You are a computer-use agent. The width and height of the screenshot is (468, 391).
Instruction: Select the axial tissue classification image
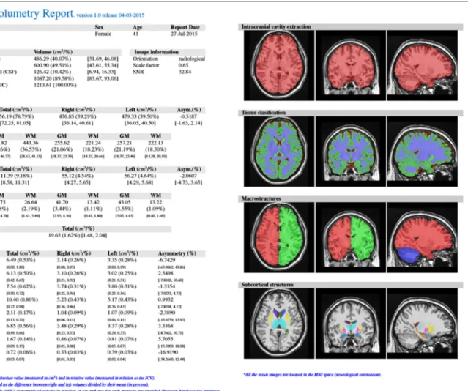(x=279, y=152)
